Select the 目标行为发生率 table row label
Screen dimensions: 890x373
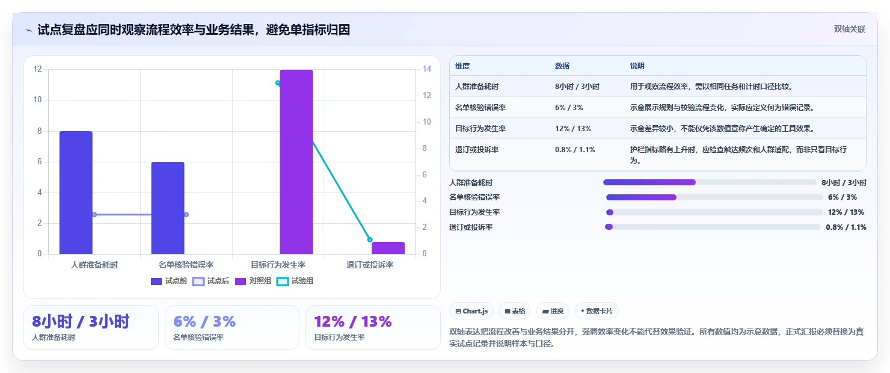click(480, 129)
